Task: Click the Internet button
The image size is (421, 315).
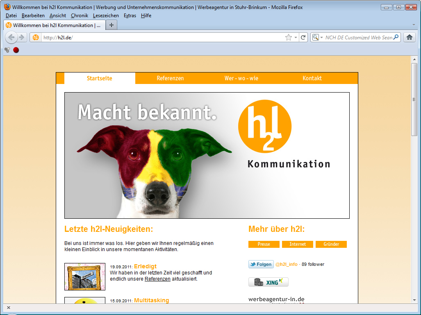Action: 298,244
